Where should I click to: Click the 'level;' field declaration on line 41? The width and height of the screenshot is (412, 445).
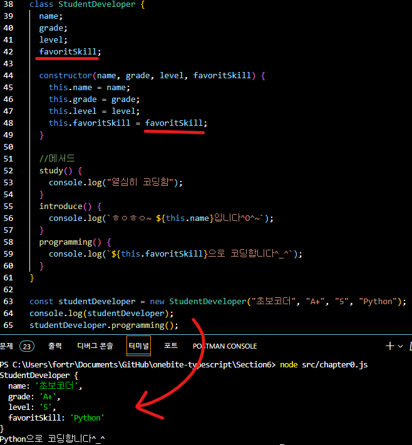(53, 39)
